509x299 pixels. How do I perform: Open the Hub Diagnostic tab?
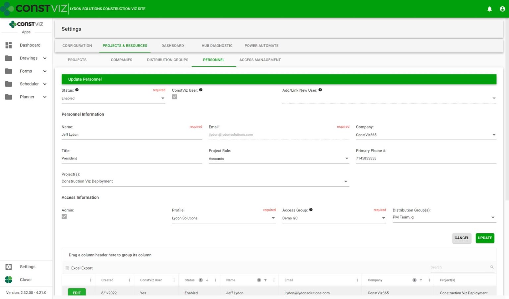[x=217, y=45]
